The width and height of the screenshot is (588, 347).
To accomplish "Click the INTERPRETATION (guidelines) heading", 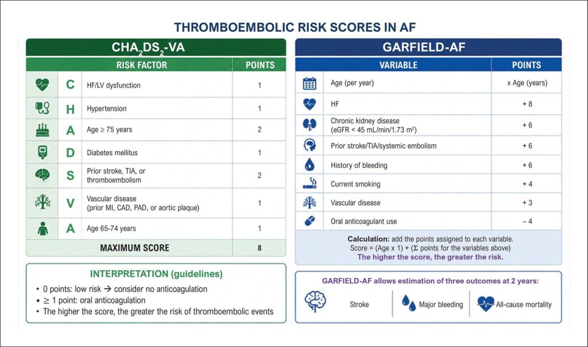I will [x=156, y=274].
